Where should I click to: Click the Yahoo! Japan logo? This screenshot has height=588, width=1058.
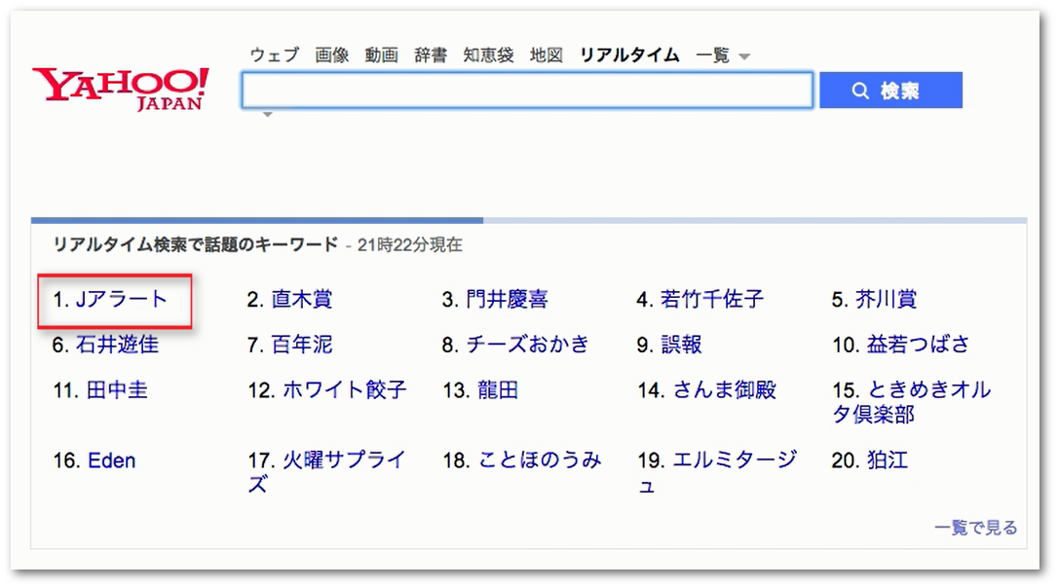[x=120, y=89]
